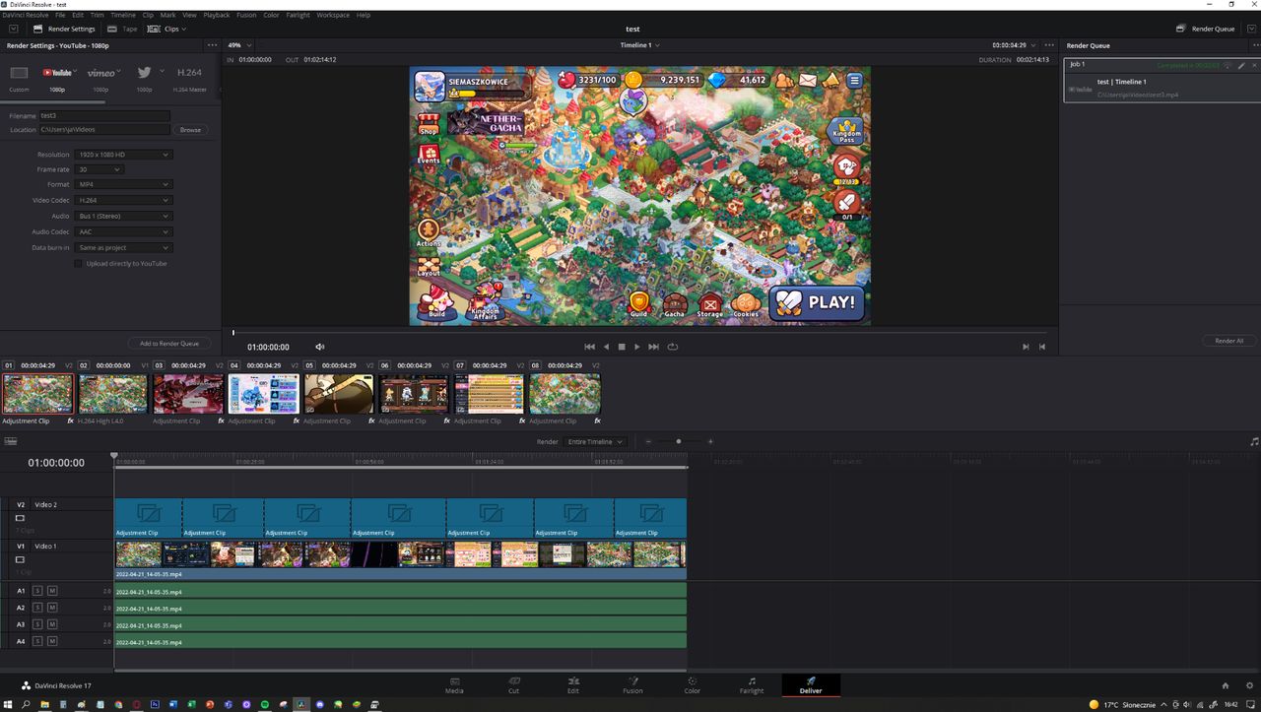Viewport: 1261px width, 712px height.
Task: Enable Upload directly to YouTube checkbox
Action: coord(78,263)
